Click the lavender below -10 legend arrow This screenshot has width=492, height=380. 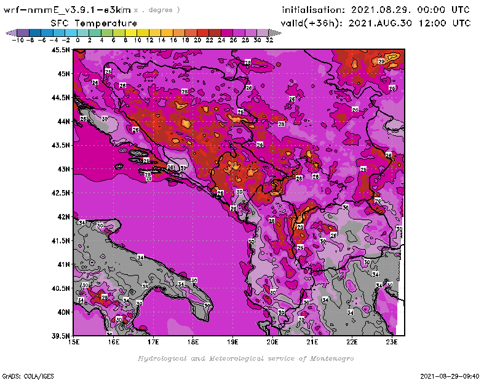[11, 33]
